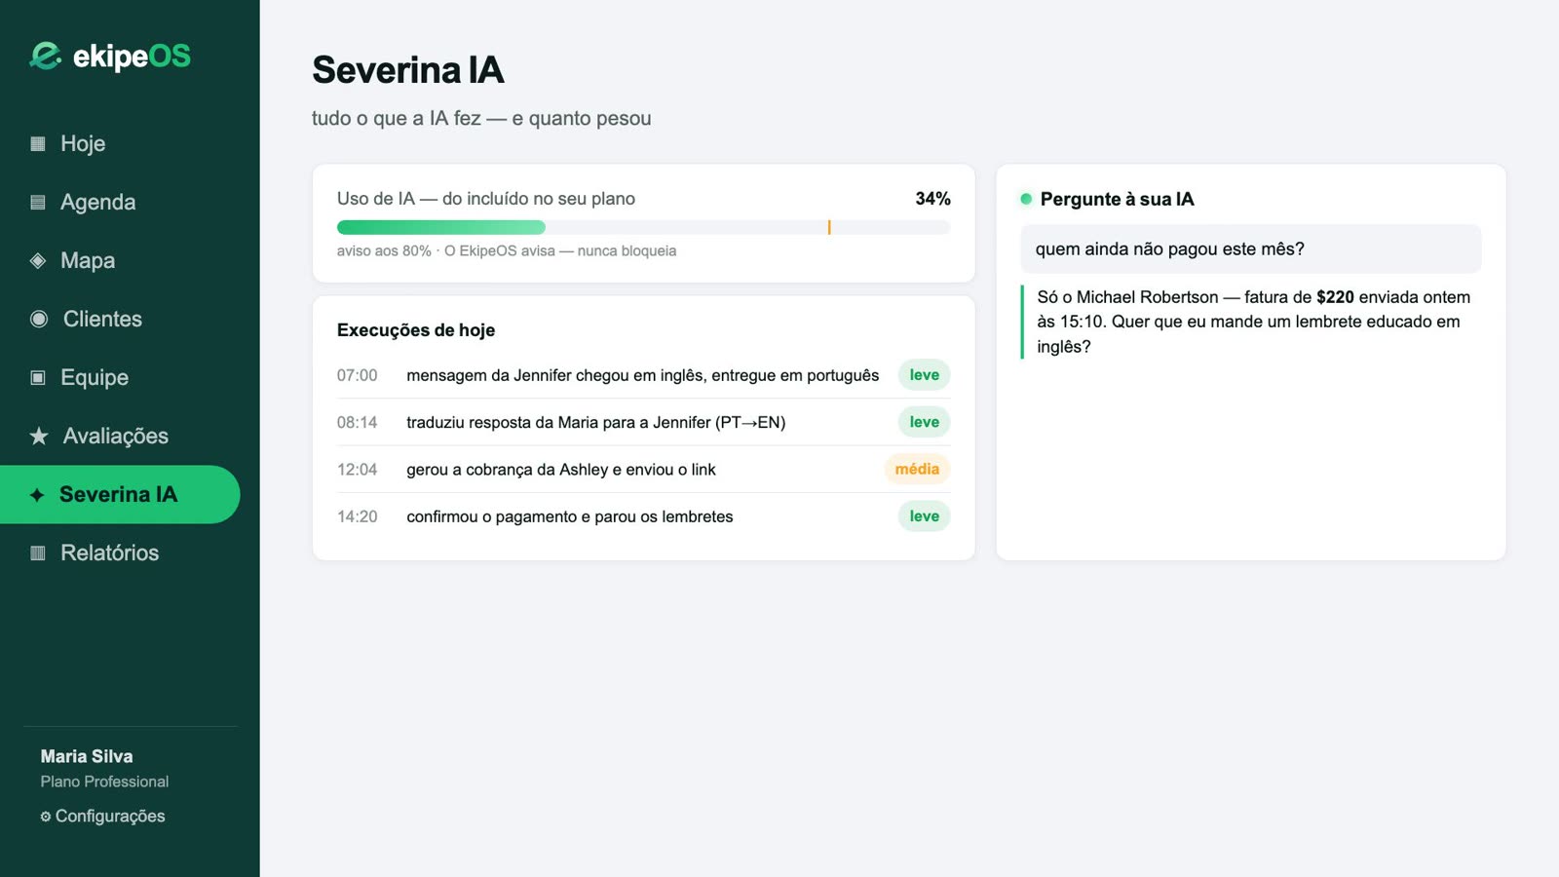1559x877 pixels.
Task: Click the 'leve' badge on the 07:00 execution
Action: 924,375
